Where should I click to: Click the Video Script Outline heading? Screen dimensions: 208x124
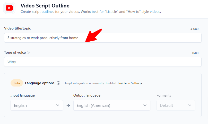45,6
